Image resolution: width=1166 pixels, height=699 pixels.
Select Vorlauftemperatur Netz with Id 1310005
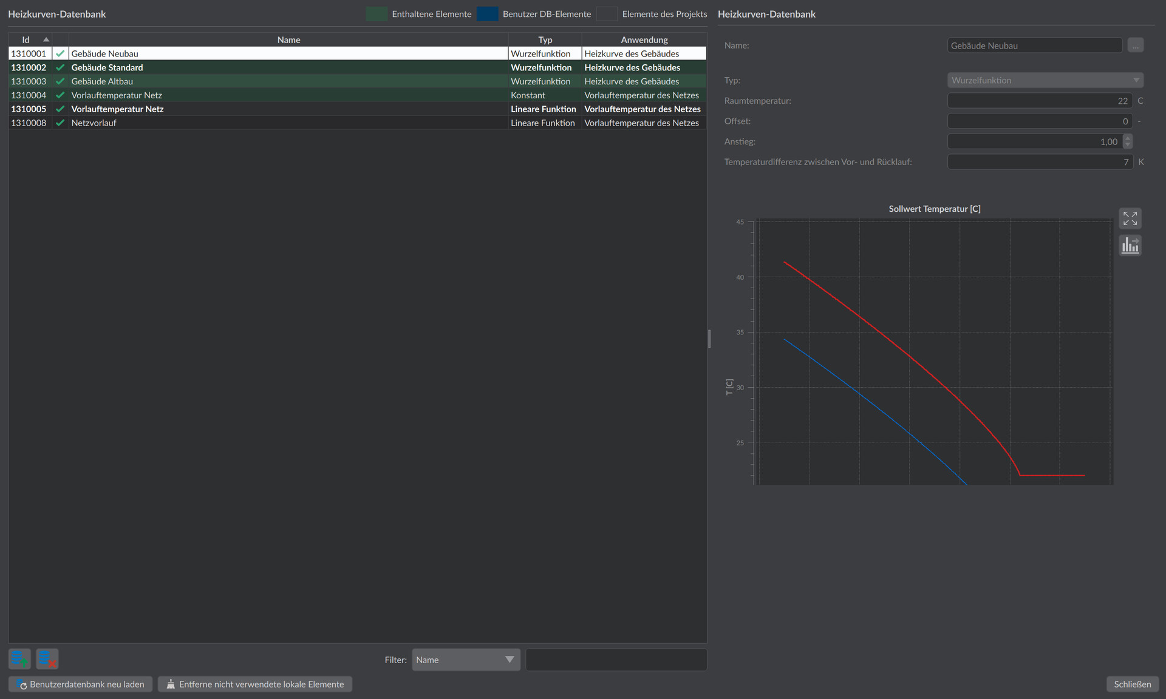click(357, 109)
